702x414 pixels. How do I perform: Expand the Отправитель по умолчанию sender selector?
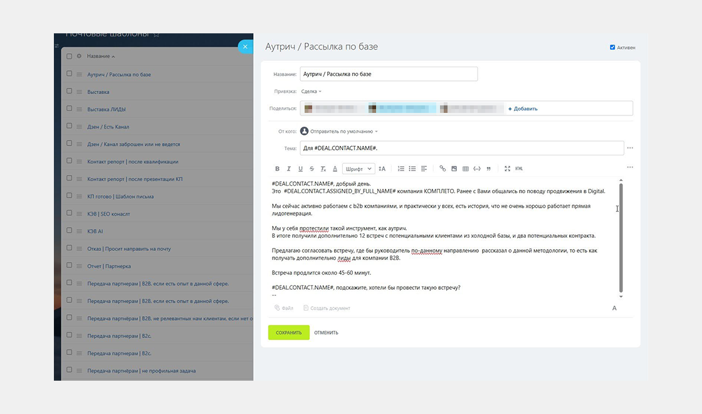(x=342, y=131)
